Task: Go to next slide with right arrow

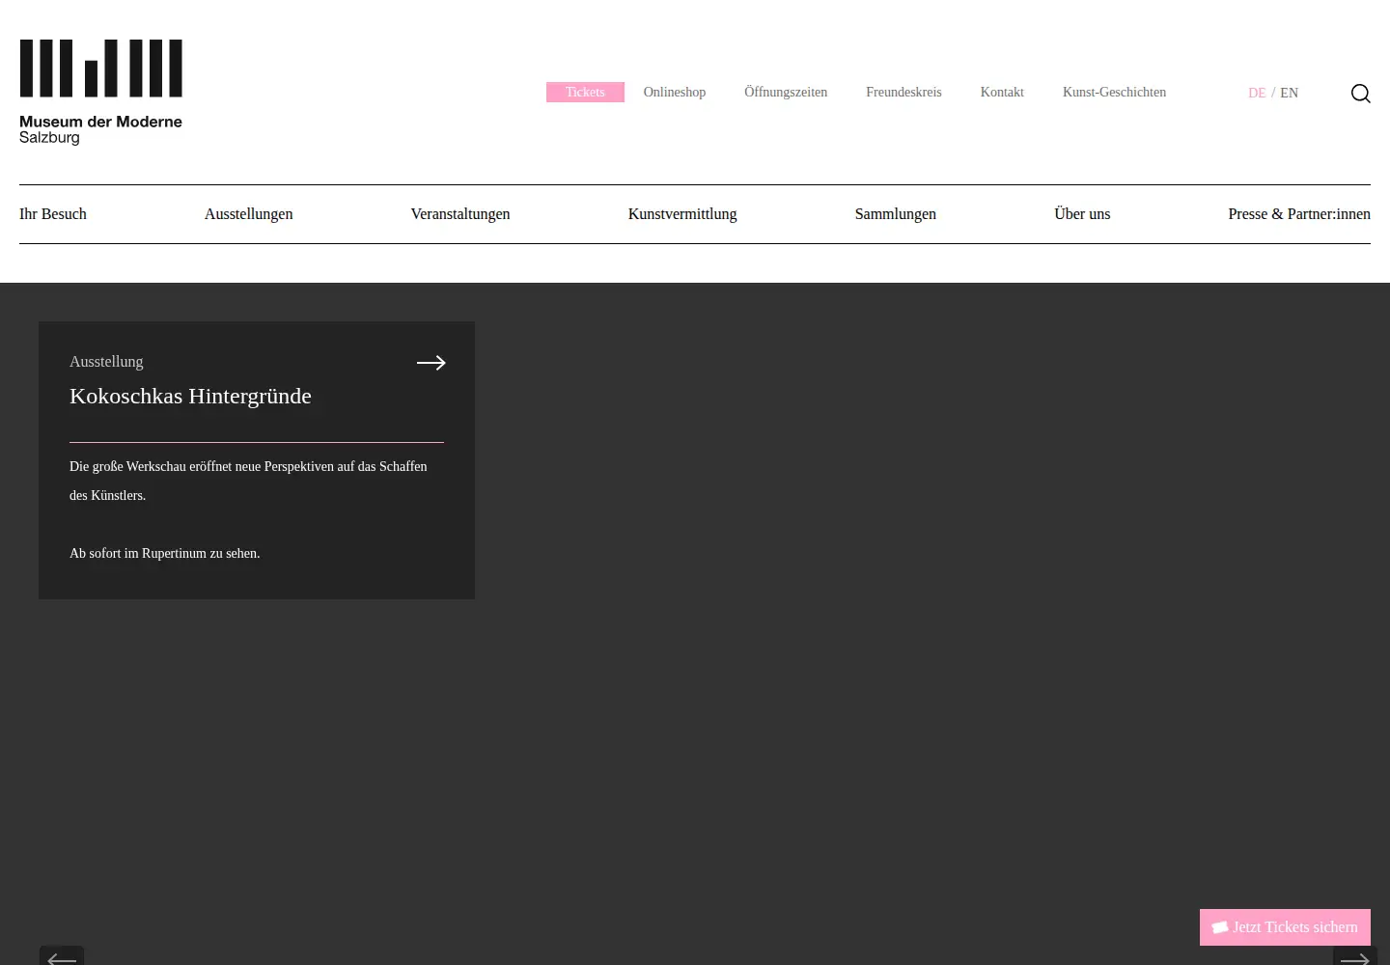Action: 1354,956
